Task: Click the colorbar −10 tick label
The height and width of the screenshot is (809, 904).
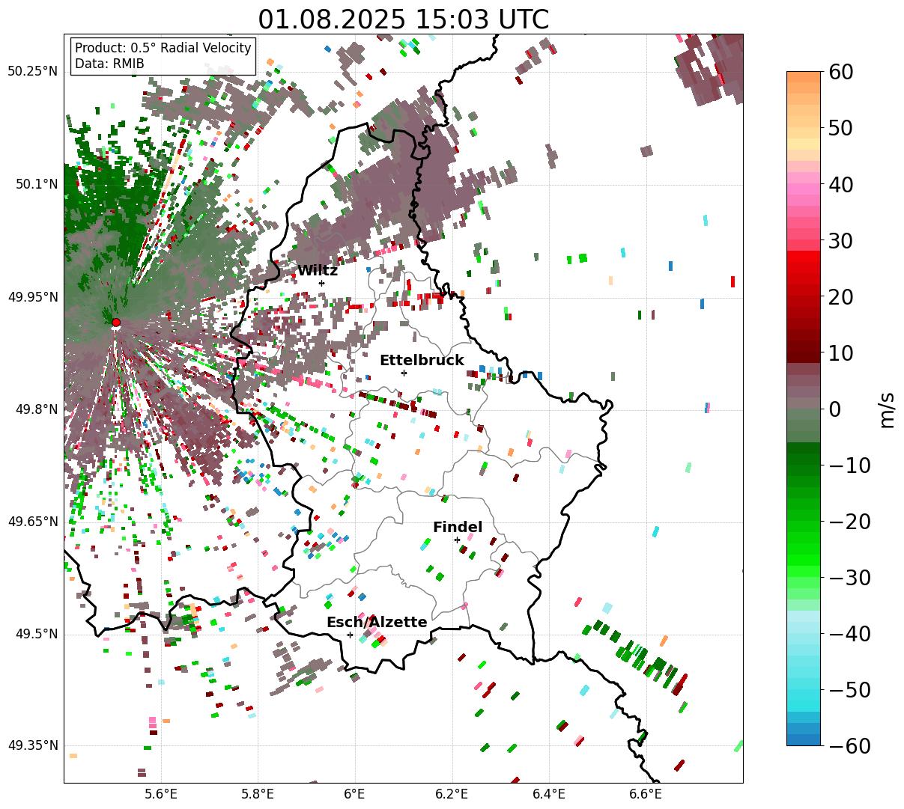Action: pos(849,465)
